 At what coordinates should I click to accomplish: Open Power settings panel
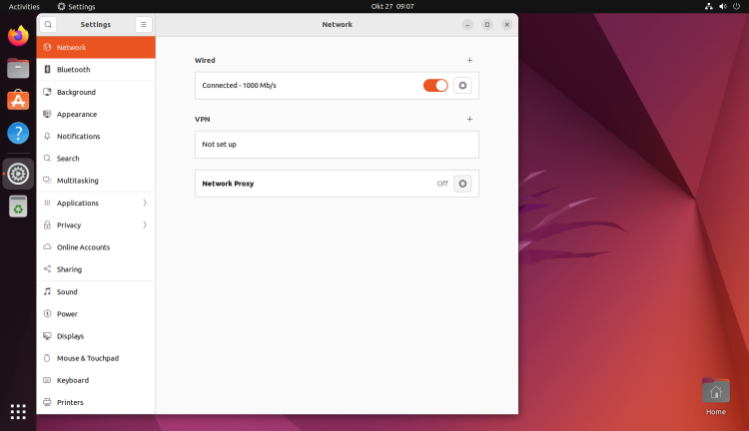96,313
